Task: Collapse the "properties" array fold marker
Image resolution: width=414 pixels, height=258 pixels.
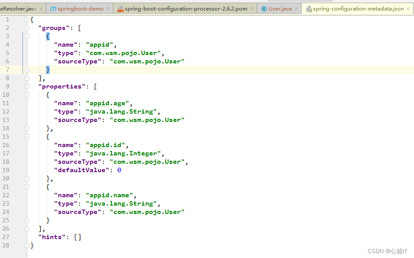Action: [26, 86]
